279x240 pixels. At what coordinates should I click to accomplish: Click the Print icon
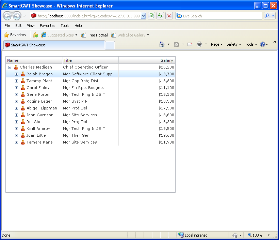(x=199, y=44)
